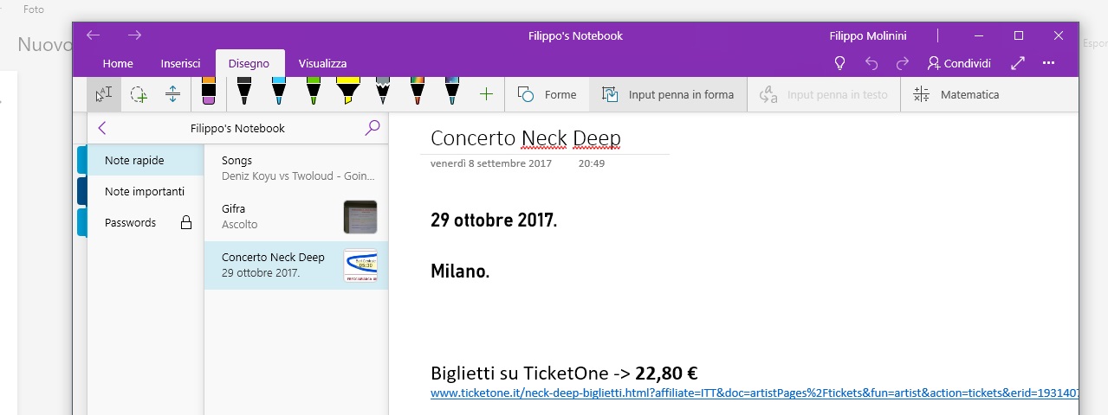Collapse notebook pane with the back chevron
Screen dimensions: 1108x415
tap(102, 128)
